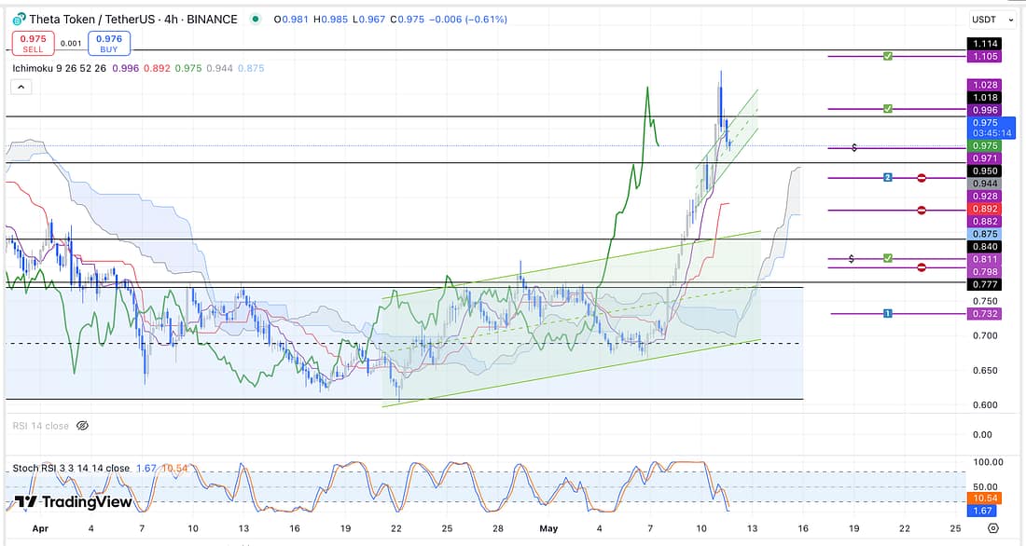
Task: Click red stop marker on 0.892 line
Action: click(x=922, y=211)
